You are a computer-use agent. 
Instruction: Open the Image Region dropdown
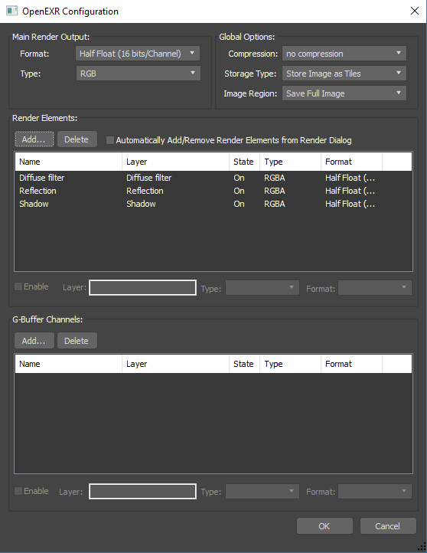344,93
